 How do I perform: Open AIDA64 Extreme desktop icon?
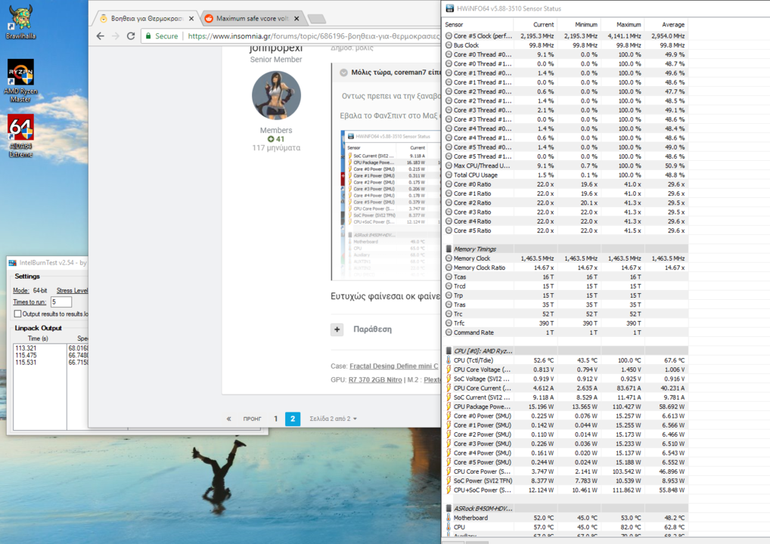[20, 136]
